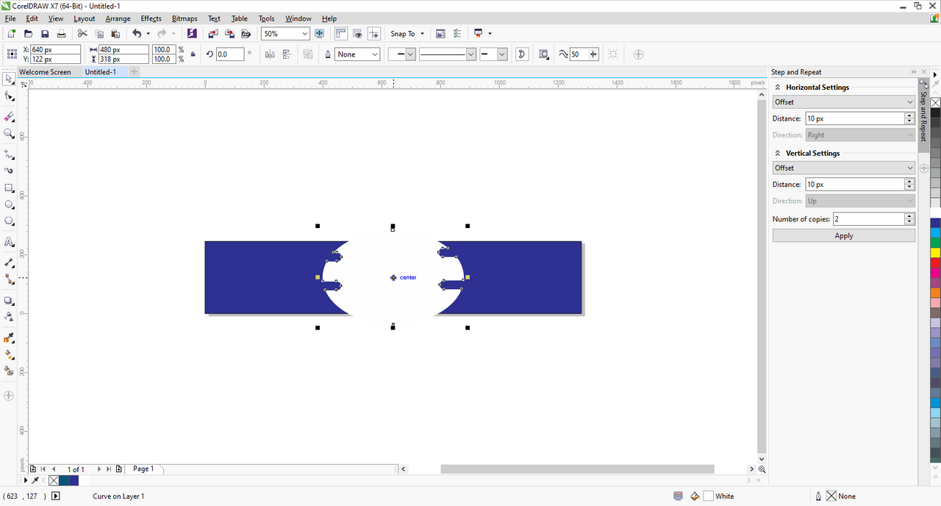Activate the Zoom tool in toolbox

point(9,134)
